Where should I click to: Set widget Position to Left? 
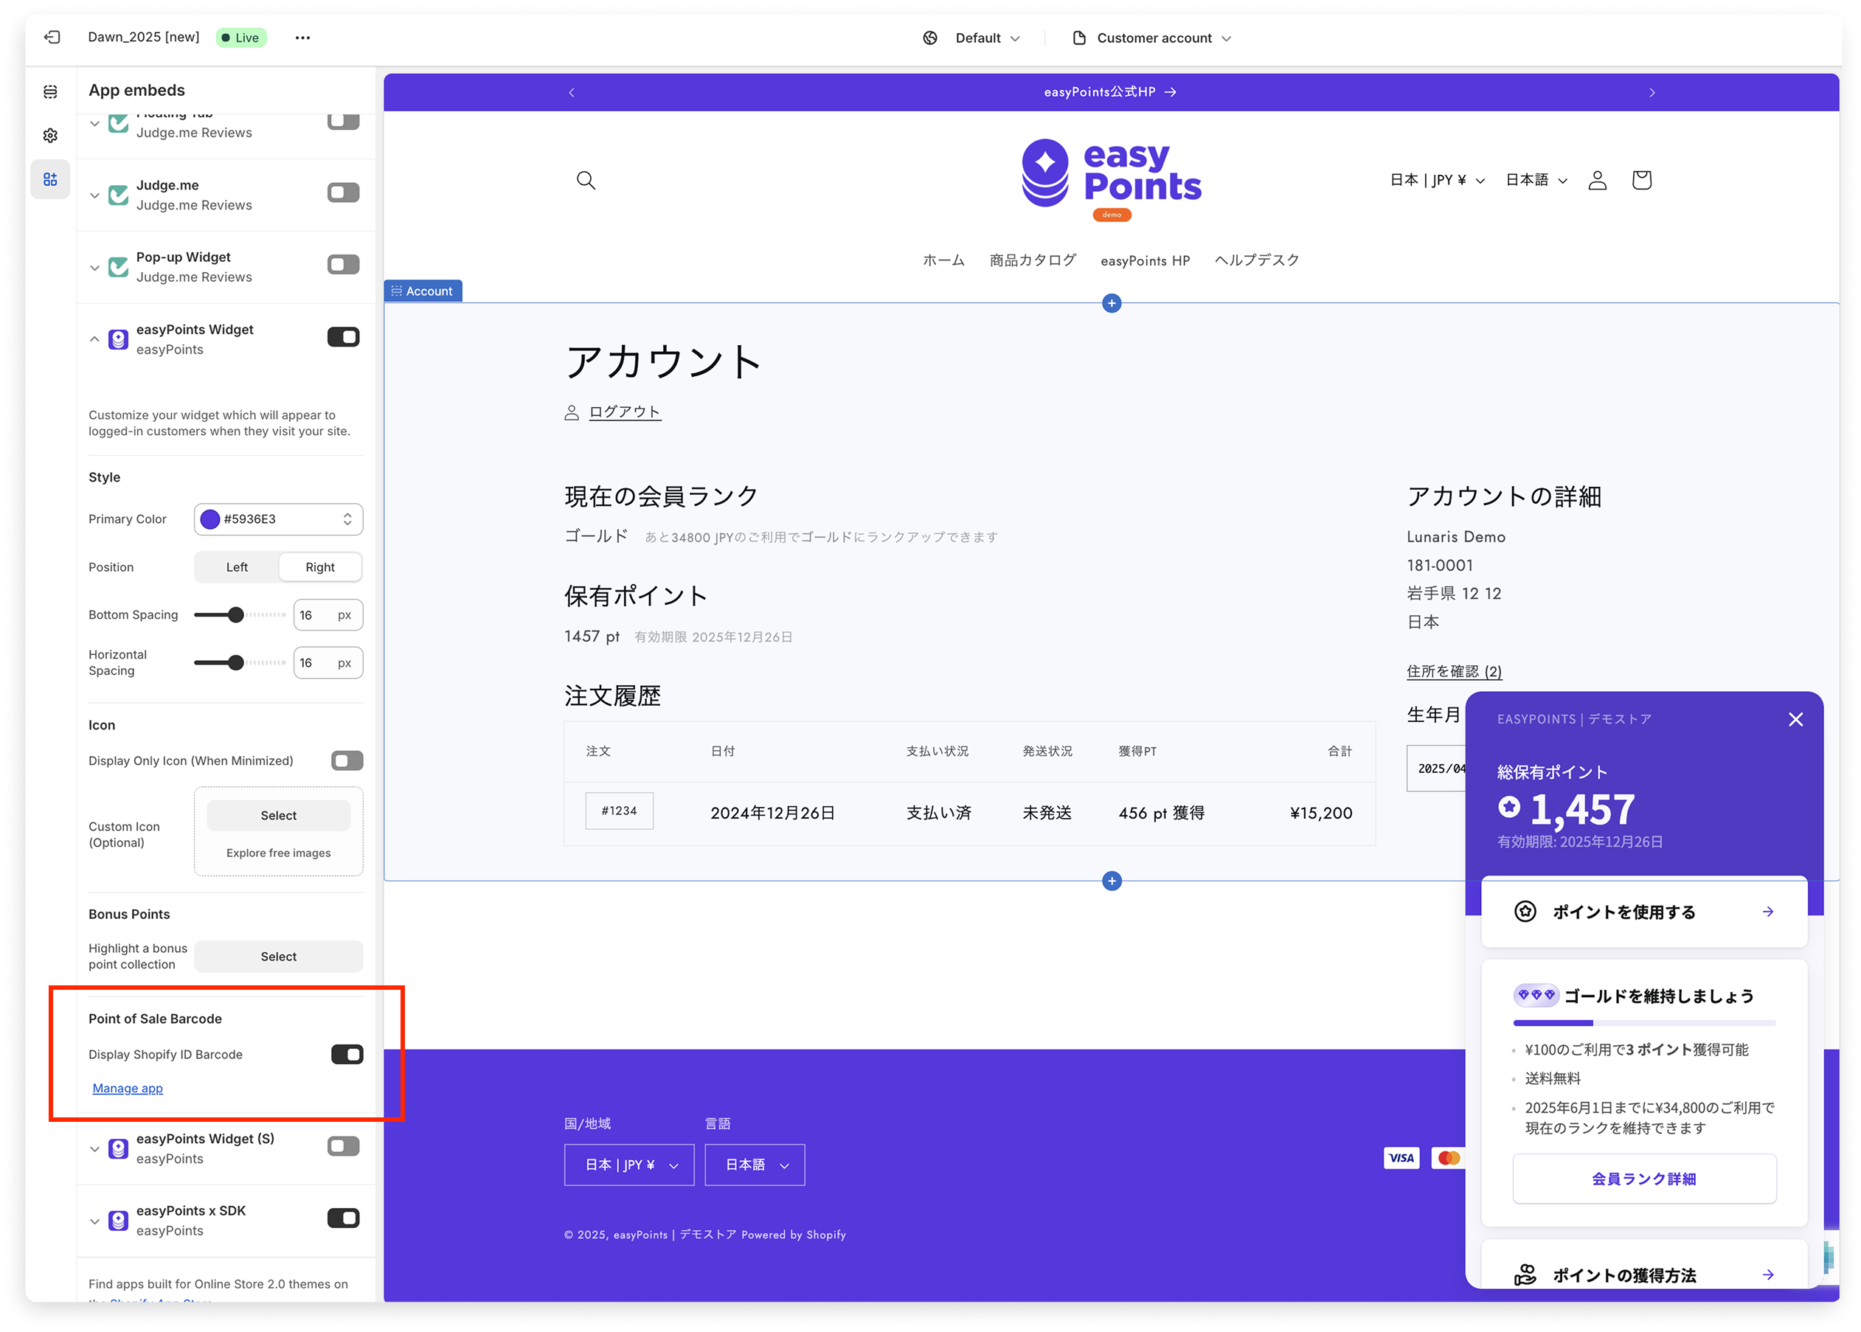click(x=237, y=566)
